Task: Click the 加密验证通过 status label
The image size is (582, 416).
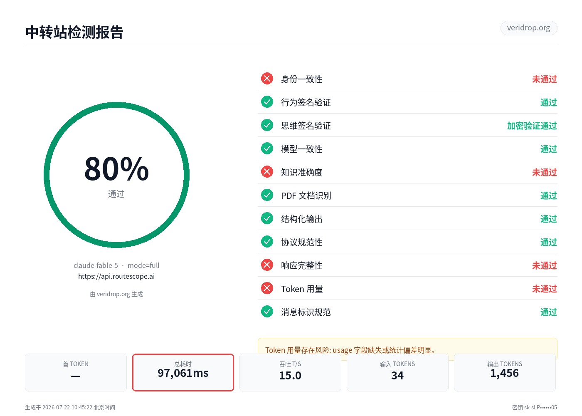Action: (x=532, y=126)
